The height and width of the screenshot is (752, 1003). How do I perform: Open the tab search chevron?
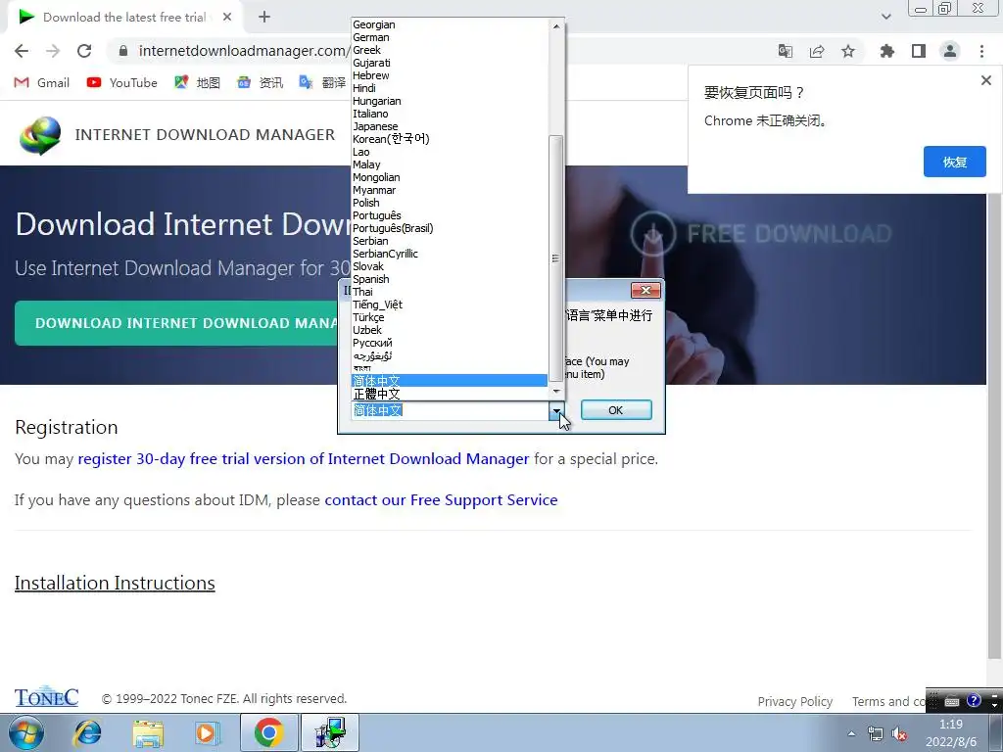pos(886,17)
